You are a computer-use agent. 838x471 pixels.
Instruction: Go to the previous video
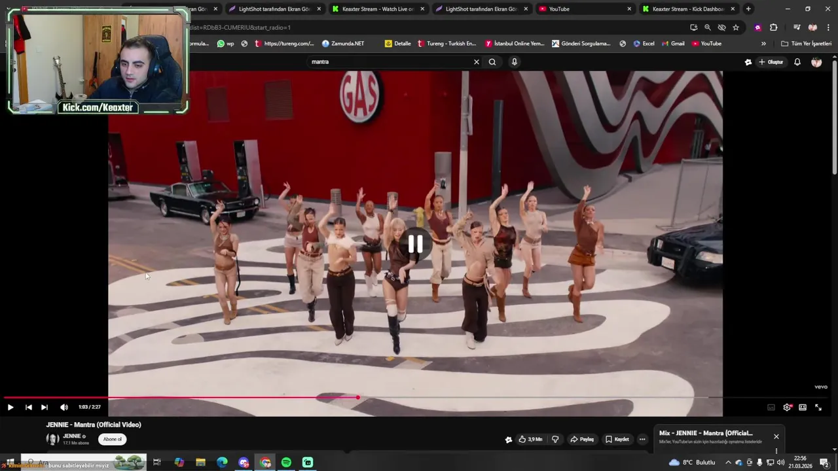[28, 407]
